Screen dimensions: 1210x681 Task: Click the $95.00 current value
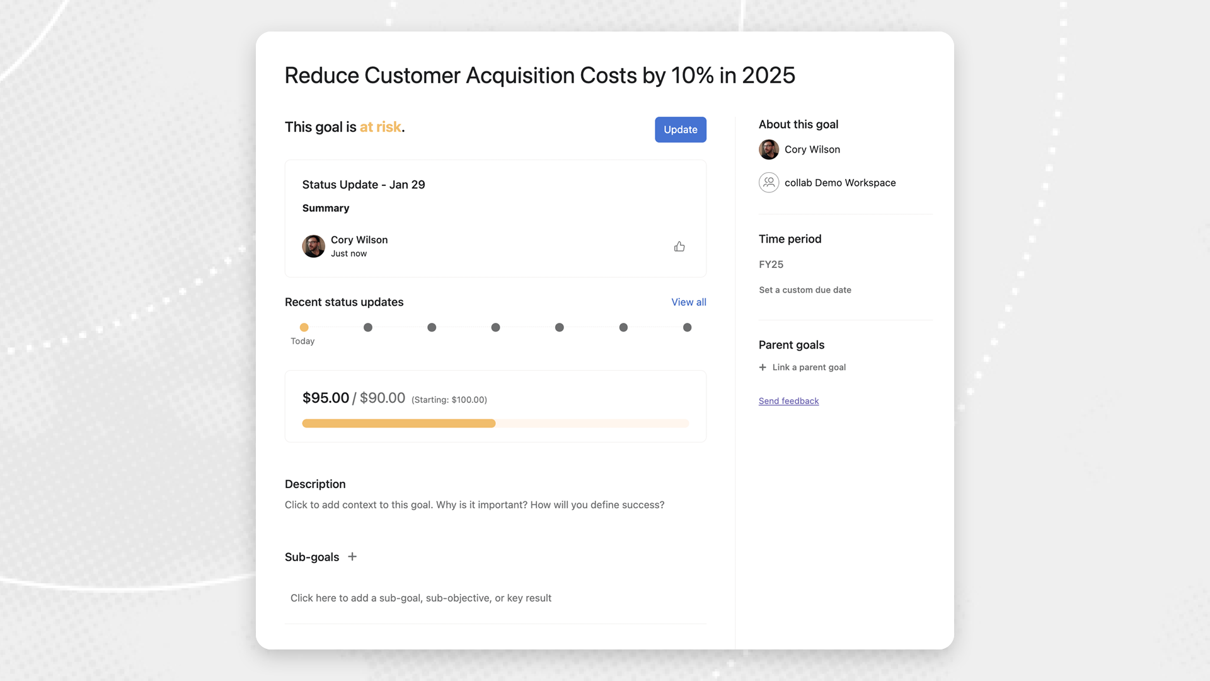pyautogui.click(x=326, y=398)
